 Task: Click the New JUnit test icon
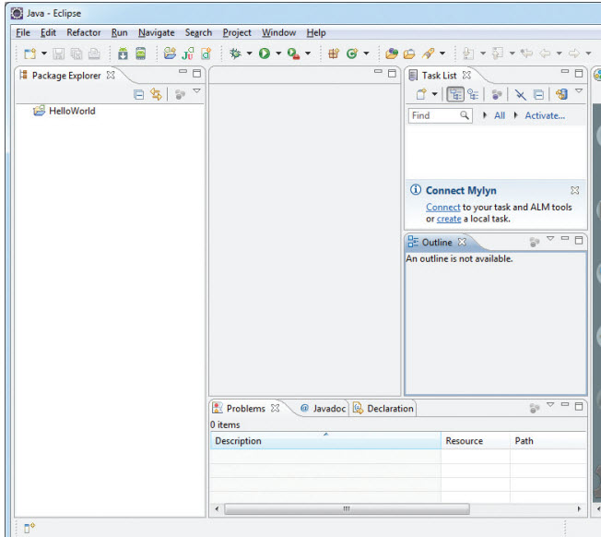188,54
